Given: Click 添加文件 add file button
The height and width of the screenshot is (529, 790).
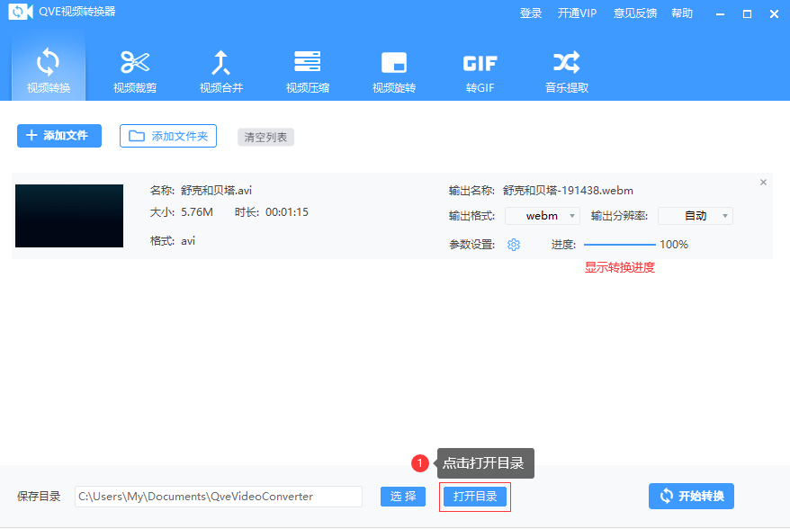Looking at the screenshot, I should pos(59,136).
